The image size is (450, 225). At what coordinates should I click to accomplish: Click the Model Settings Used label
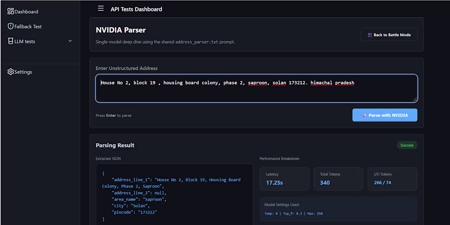pos(282,205)
